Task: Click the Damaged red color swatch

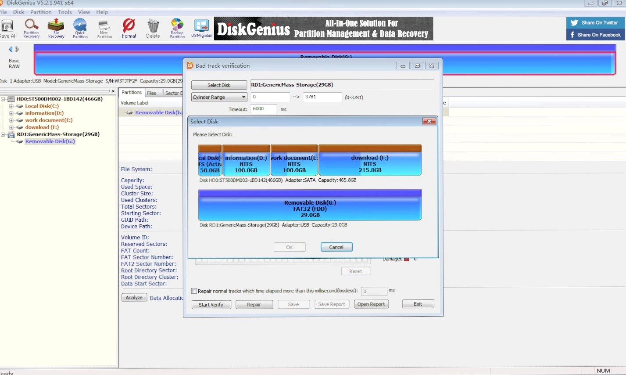Action: [407, 260]
